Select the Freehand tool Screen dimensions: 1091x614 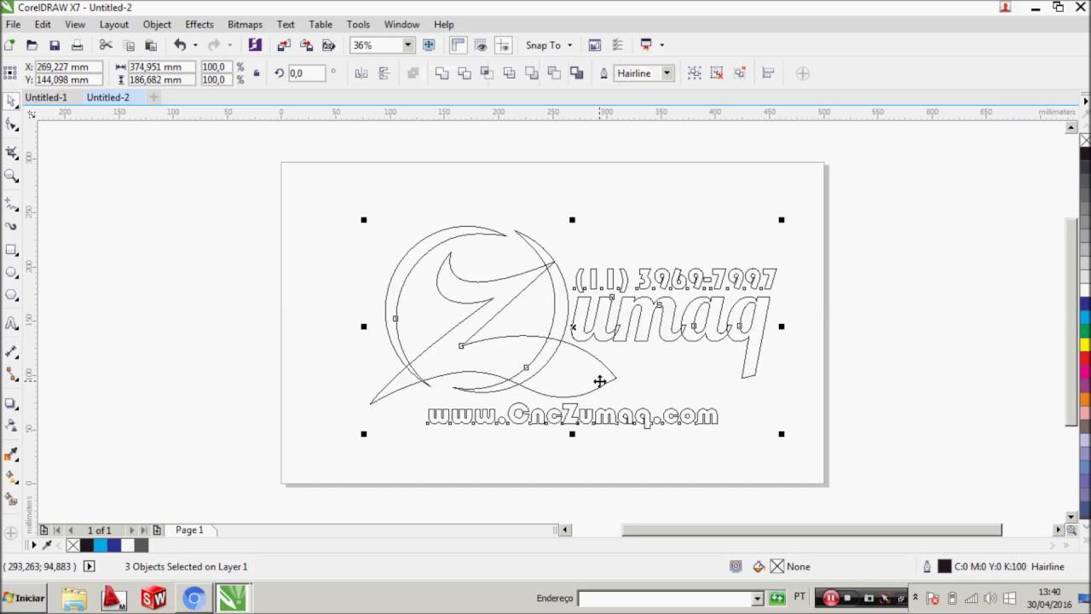[11, 205]
